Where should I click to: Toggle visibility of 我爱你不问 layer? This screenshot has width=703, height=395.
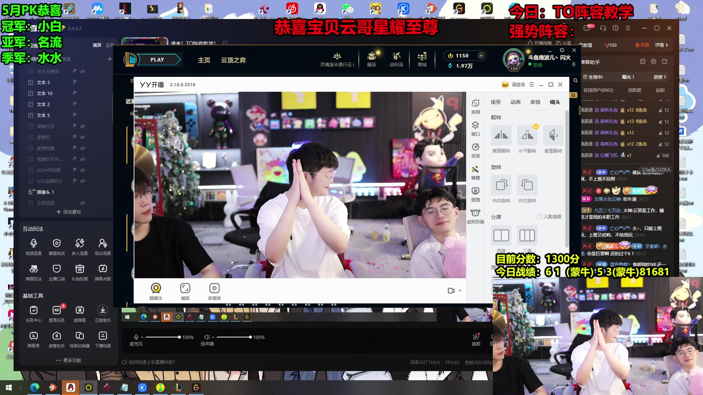coord(83,159)
